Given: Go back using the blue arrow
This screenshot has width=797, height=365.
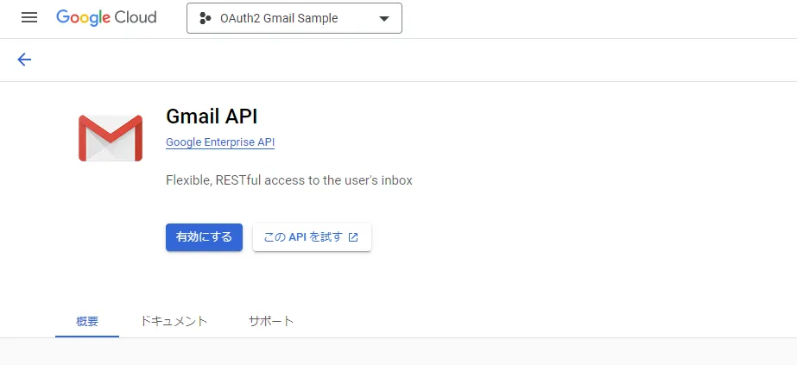Looking at the screenshot, I should (x=24, y=60).
